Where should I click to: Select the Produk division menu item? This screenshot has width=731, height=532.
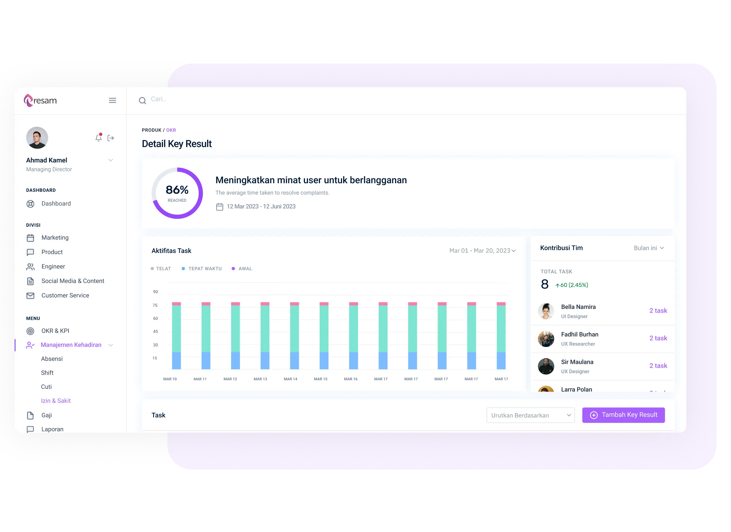click(52, 251)
